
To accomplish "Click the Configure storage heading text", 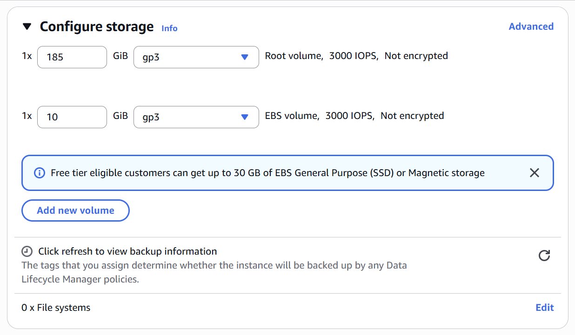I will pos(97,27).
